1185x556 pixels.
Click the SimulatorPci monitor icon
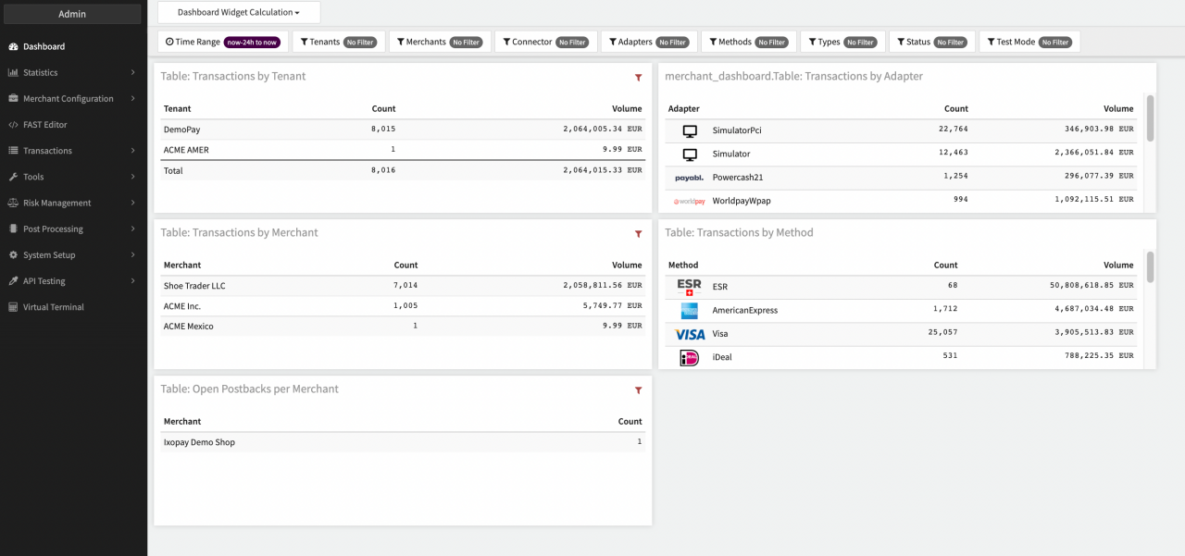click(690, 131)
